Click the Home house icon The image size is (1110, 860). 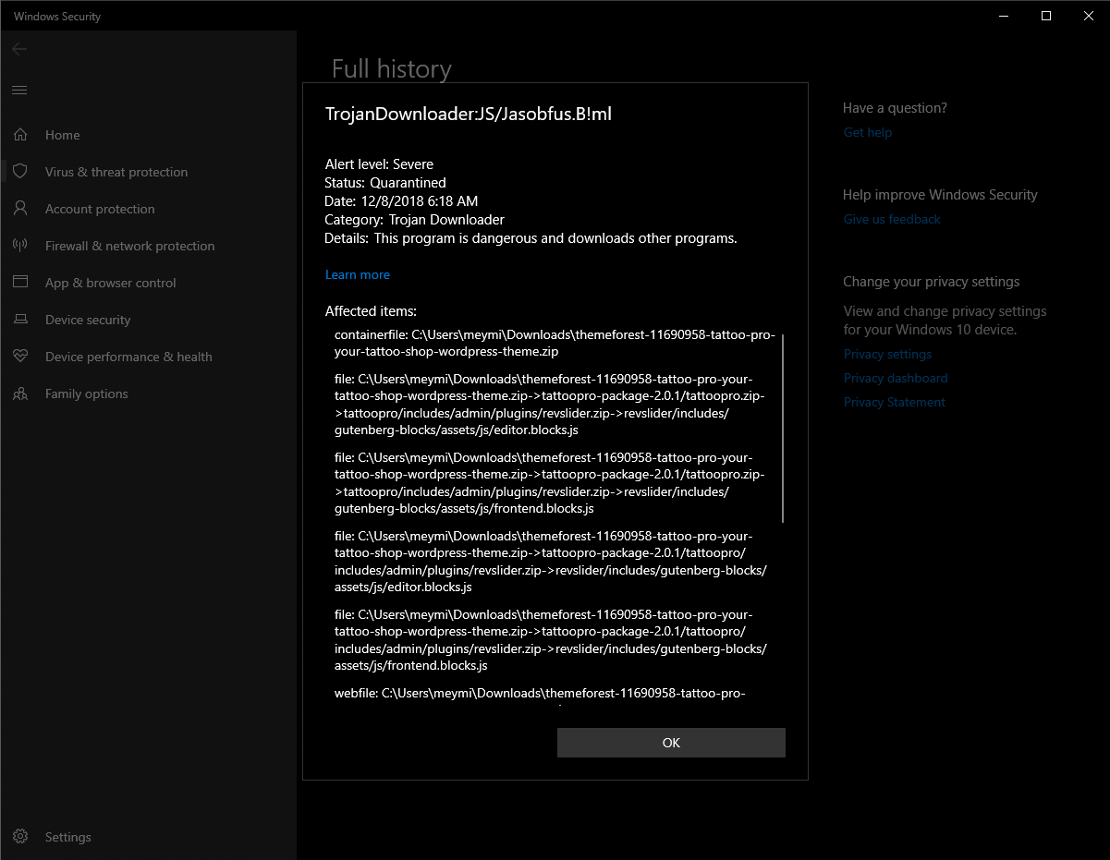[x=20, y=135]
